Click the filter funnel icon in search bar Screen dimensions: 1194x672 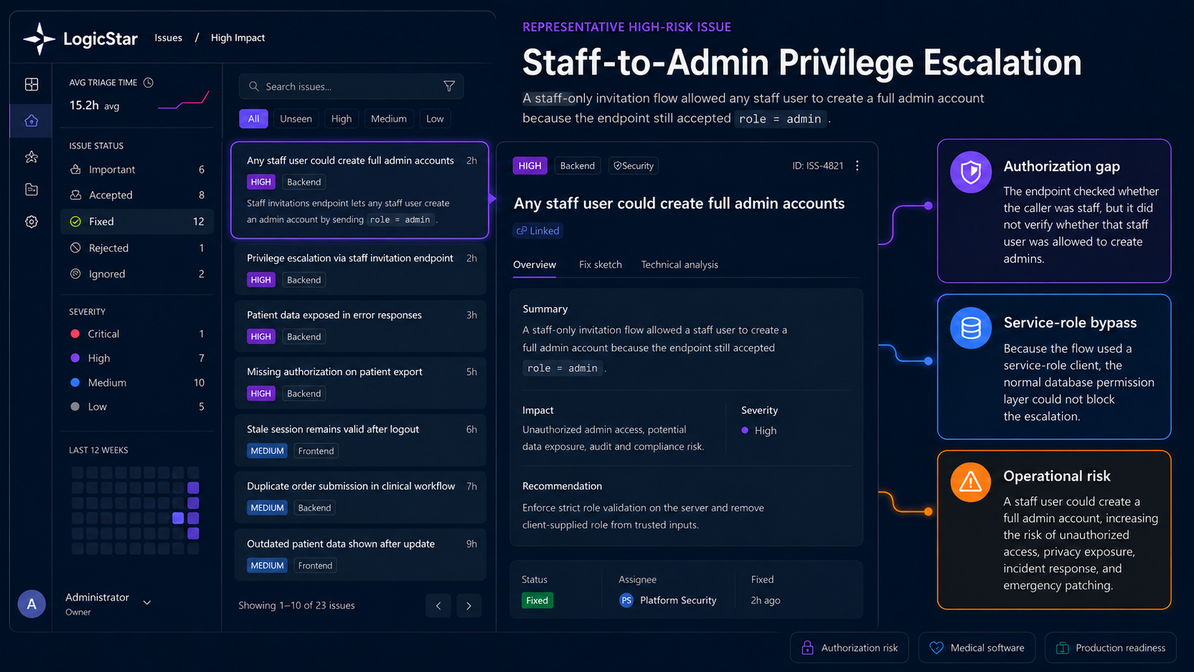pyautogui.click(x=449, y=86)
